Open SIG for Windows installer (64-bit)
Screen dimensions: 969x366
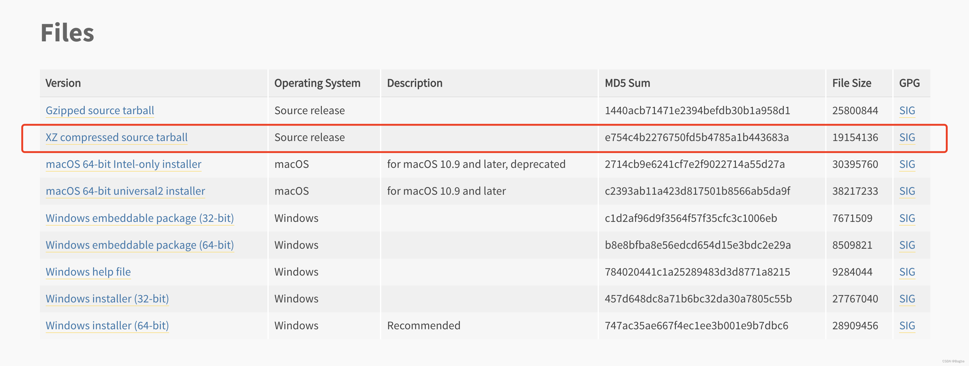point(907,326)
